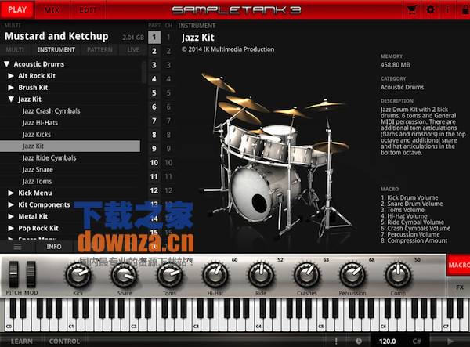Screen dimensions: 470x347
Task: Select part 1 slot
Action: coord(154,37)
